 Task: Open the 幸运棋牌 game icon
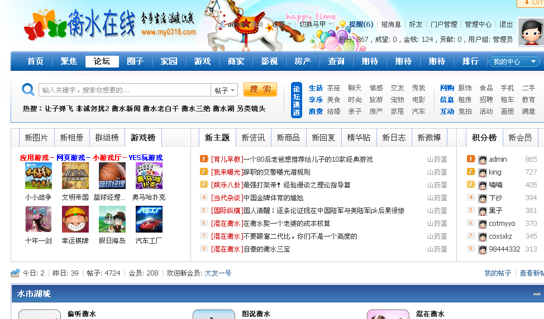75,219
